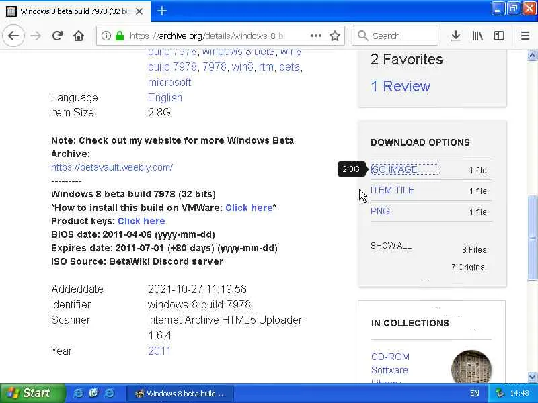Reload the current page
This screenshot has height=403, width=538.
(x=57, y=36)
